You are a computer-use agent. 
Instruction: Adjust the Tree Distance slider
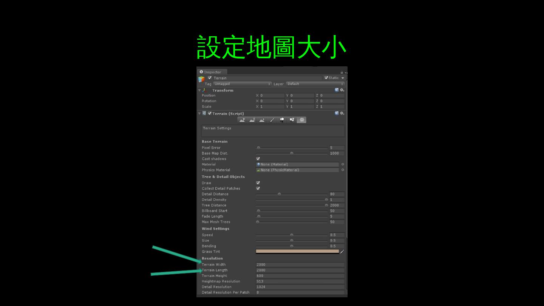coord(292,206)
